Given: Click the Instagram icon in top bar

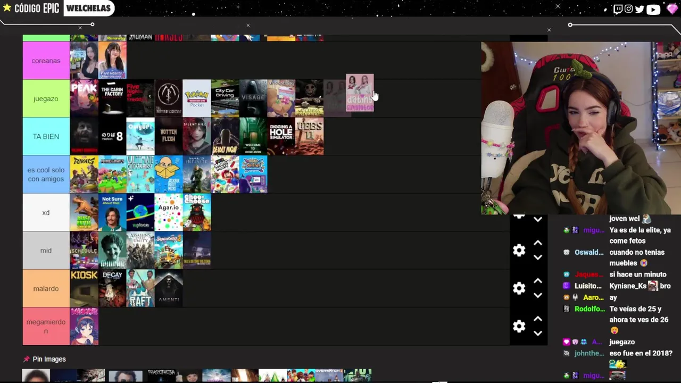Looking at the screenshot, I should point(629,9).
